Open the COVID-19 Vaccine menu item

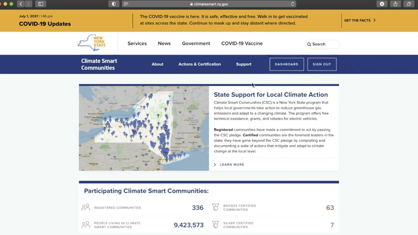(242, 43)
